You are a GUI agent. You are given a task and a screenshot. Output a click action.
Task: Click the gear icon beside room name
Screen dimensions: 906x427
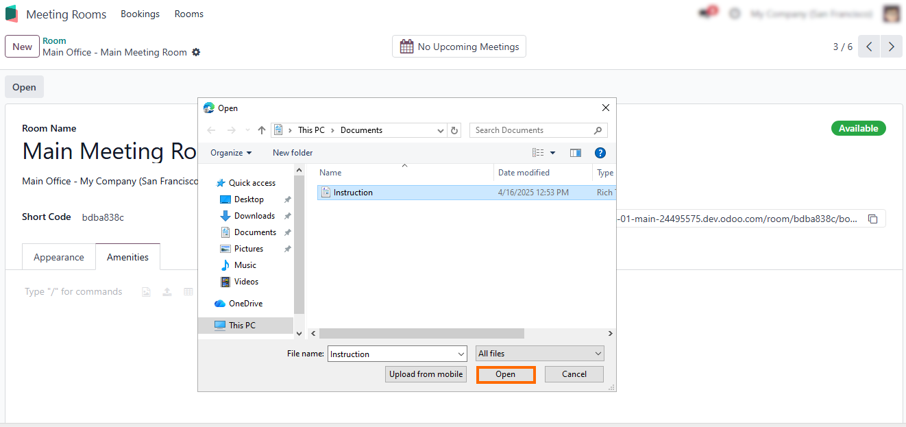tap(196, 53)
